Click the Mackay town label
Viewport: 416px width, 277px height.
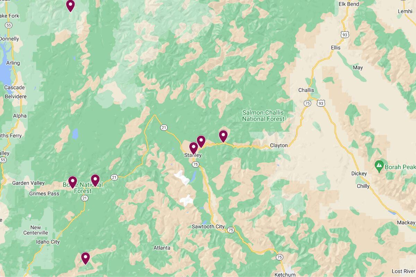(407, 222)
